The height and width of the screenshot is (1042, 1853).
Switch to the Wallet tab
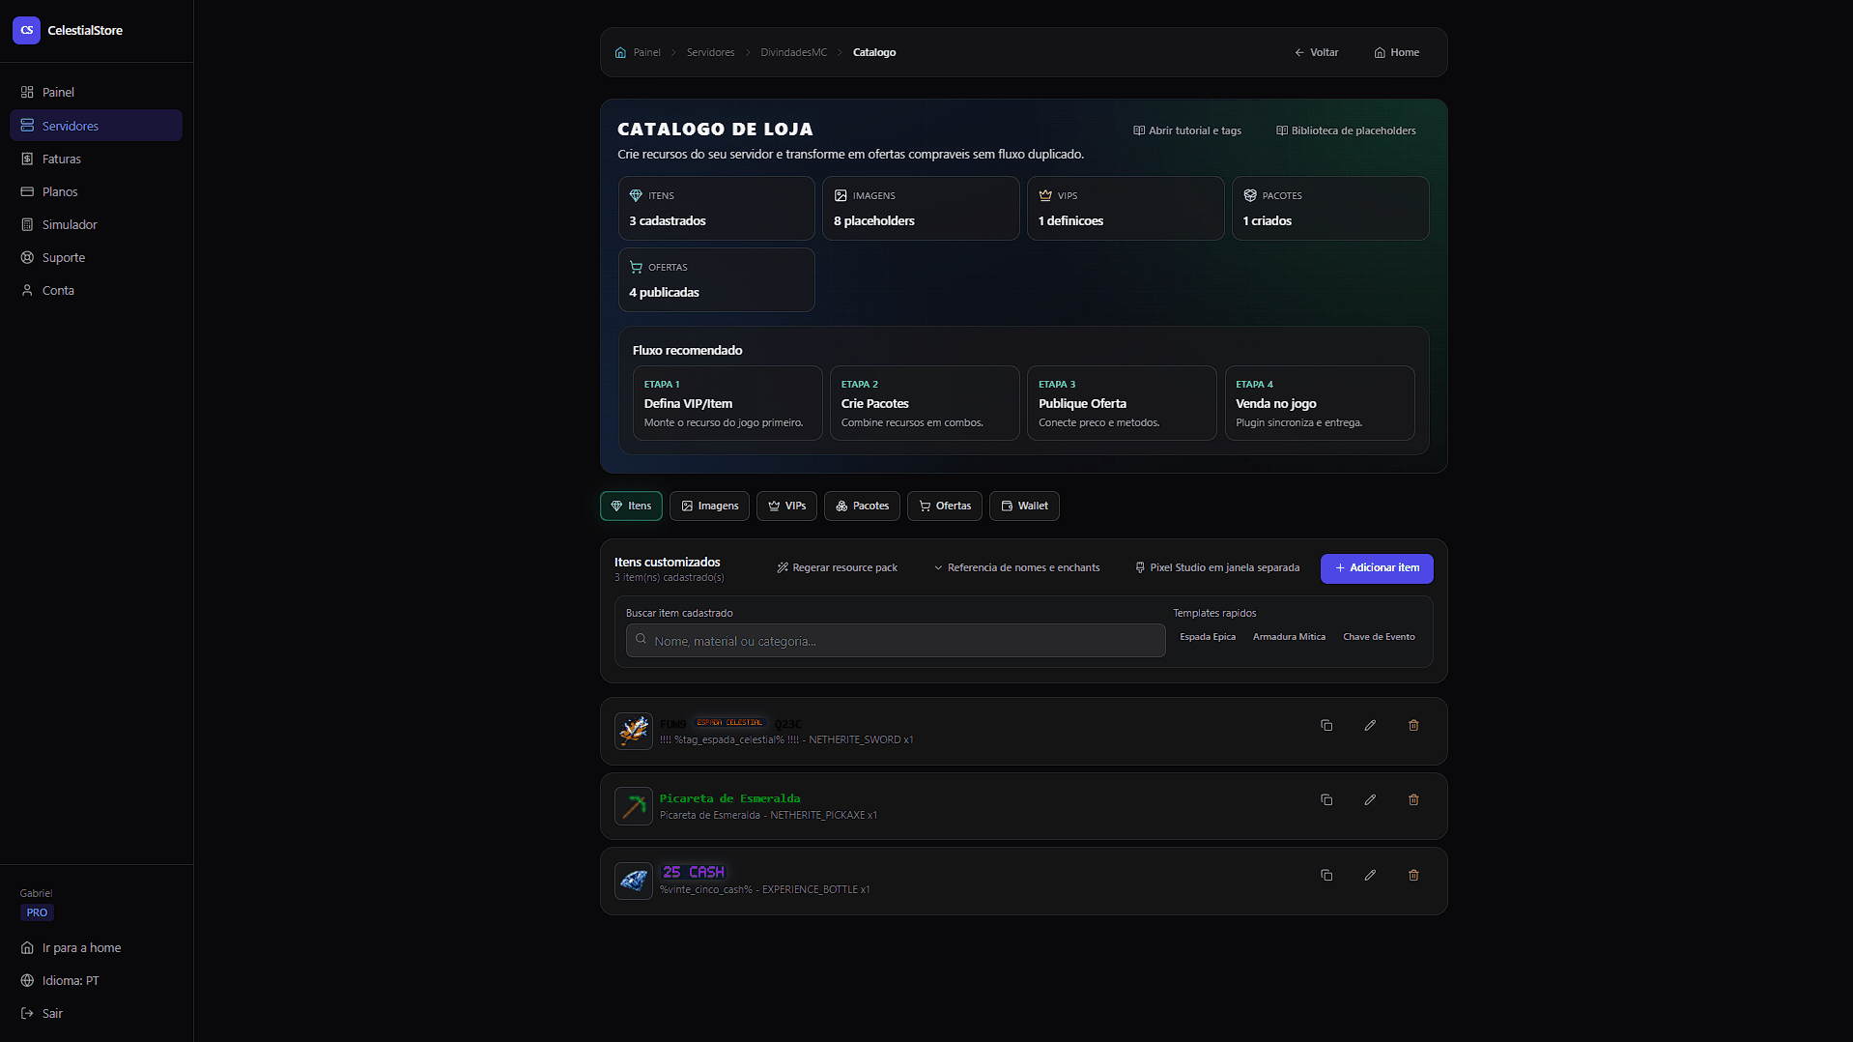pyautogui.click(x=1024, y=506)
